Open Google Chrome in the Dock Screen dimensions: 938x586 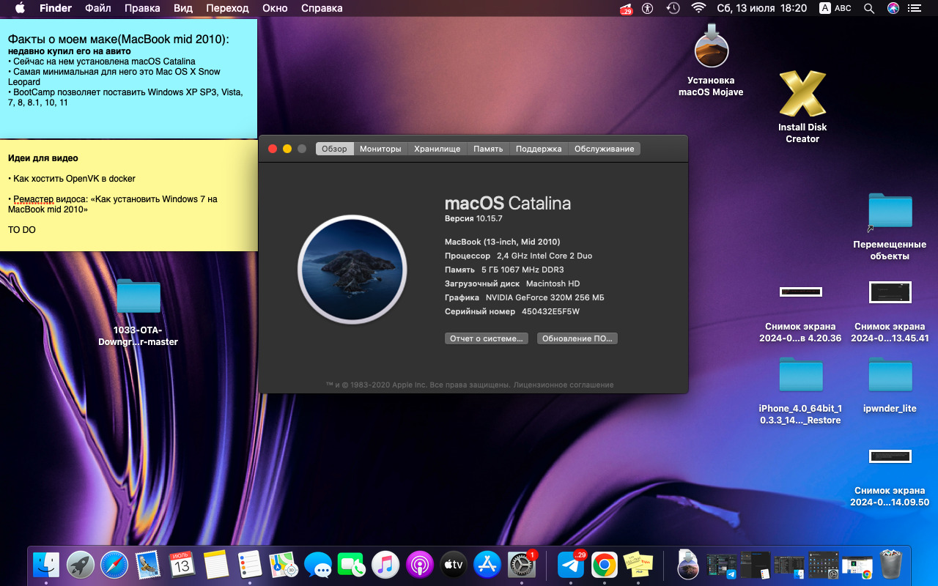[604, 565]
